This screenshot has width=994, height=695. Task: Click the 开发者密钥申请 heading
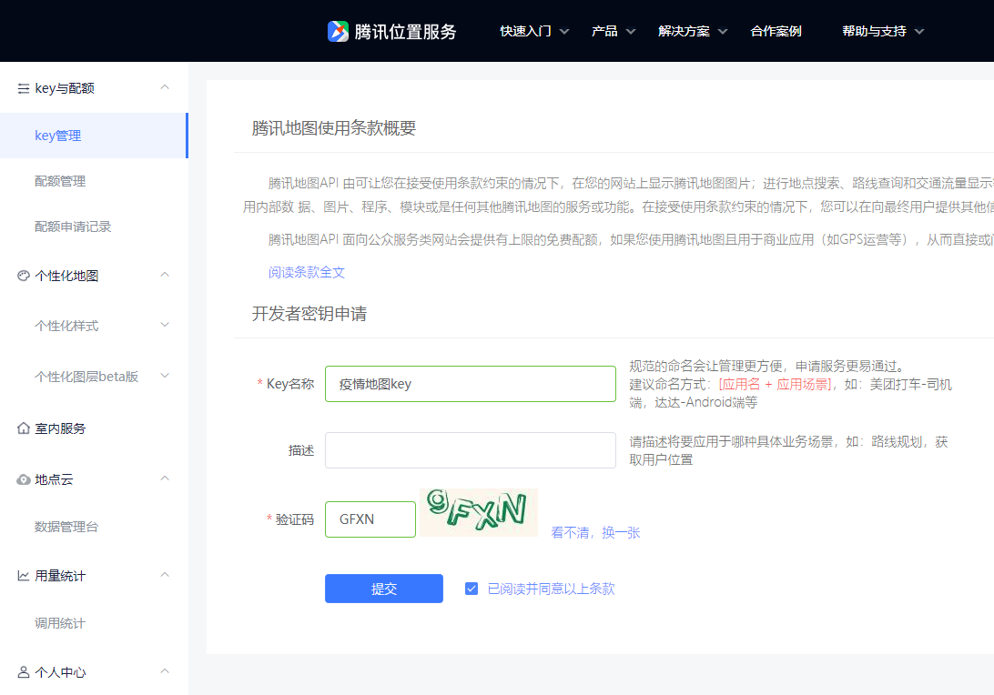click(309, 314)
